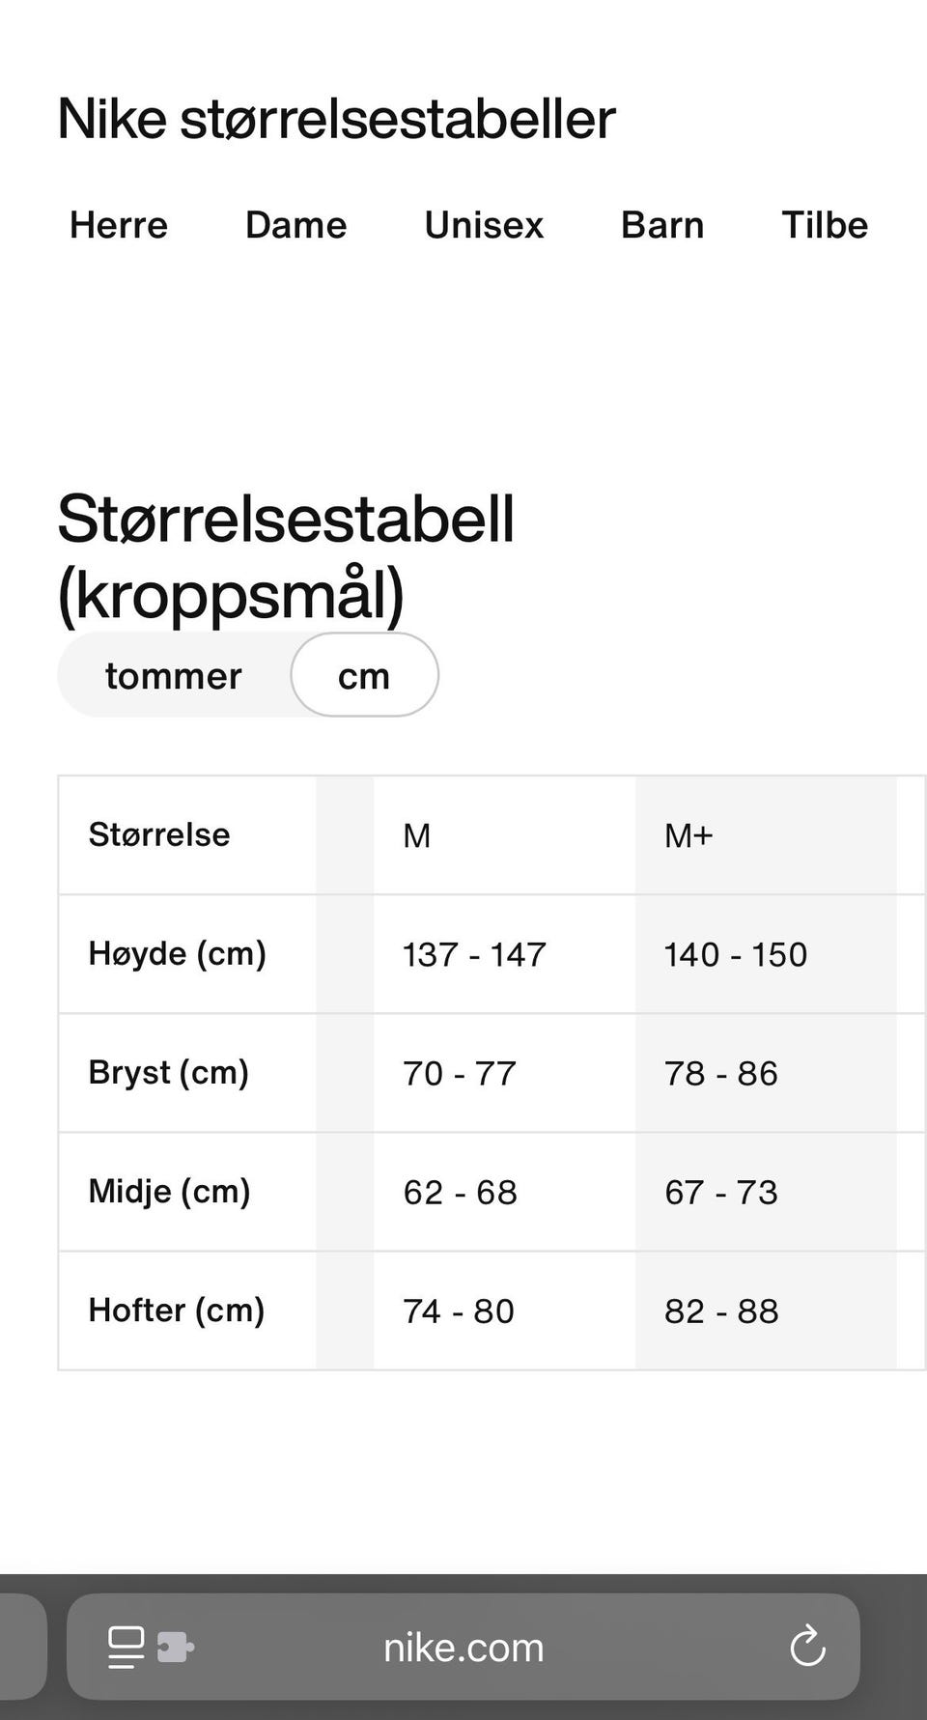The height and width of the screenshot is (1720, 927).
Task: Click the M+ size column header
Action: pos(688,835)
